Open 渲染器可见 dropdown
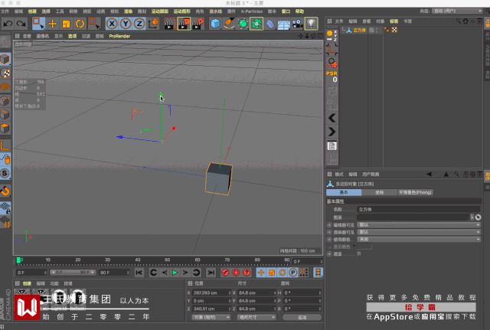 tap(419, 232)
